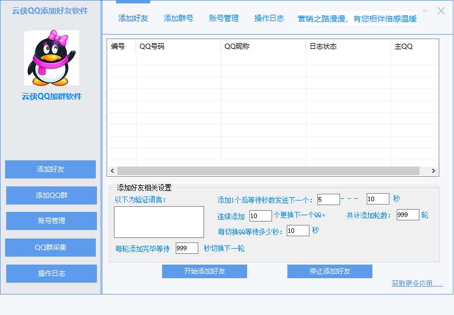Click the 每切换QQ等待多少秒 input field

(298, 231)
